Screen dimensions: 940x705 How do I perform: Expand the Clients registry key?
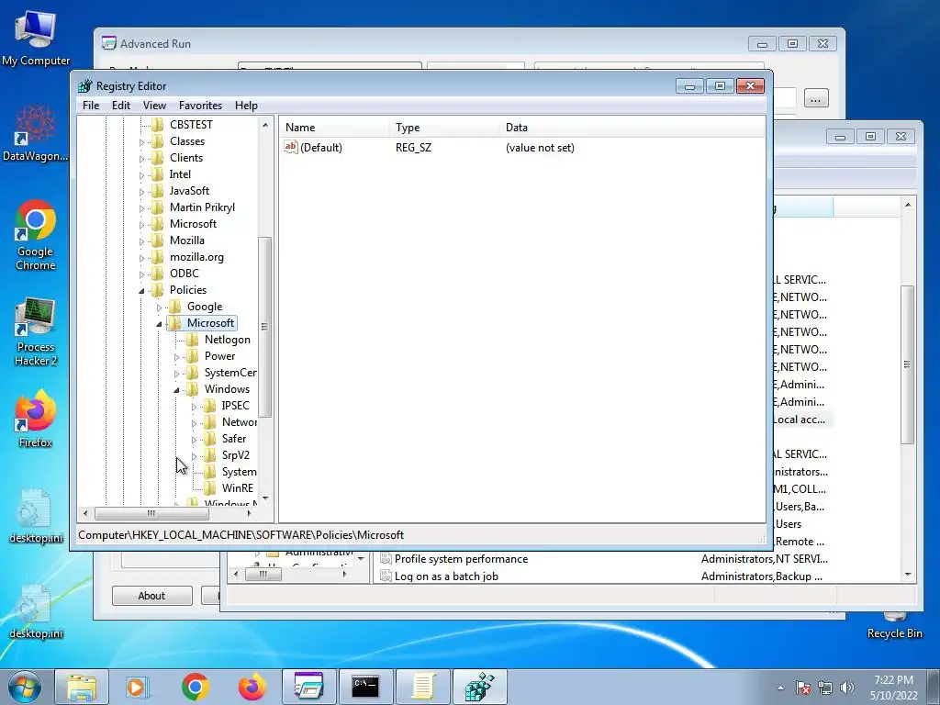coord(141,158)
